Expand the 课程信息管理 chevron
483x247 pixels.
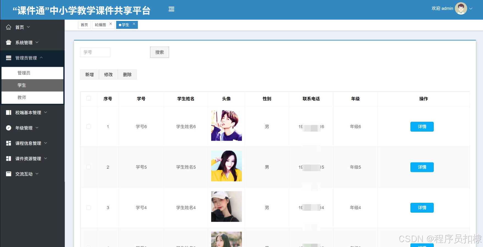tap(46, 143)
